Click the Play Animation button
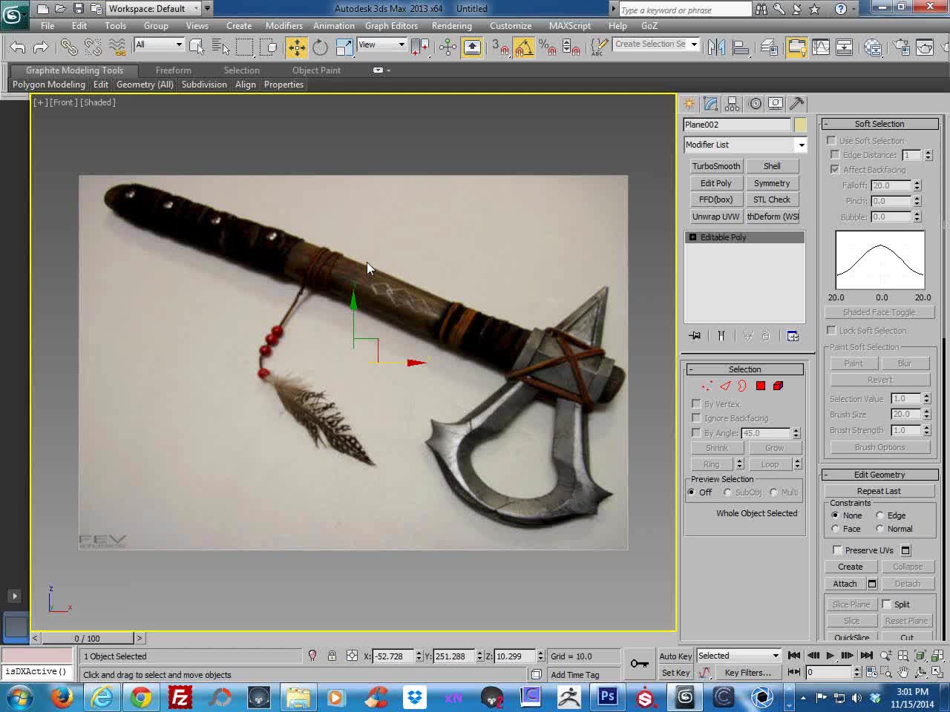Screen dimensions: 950x712 coord(830,656)
